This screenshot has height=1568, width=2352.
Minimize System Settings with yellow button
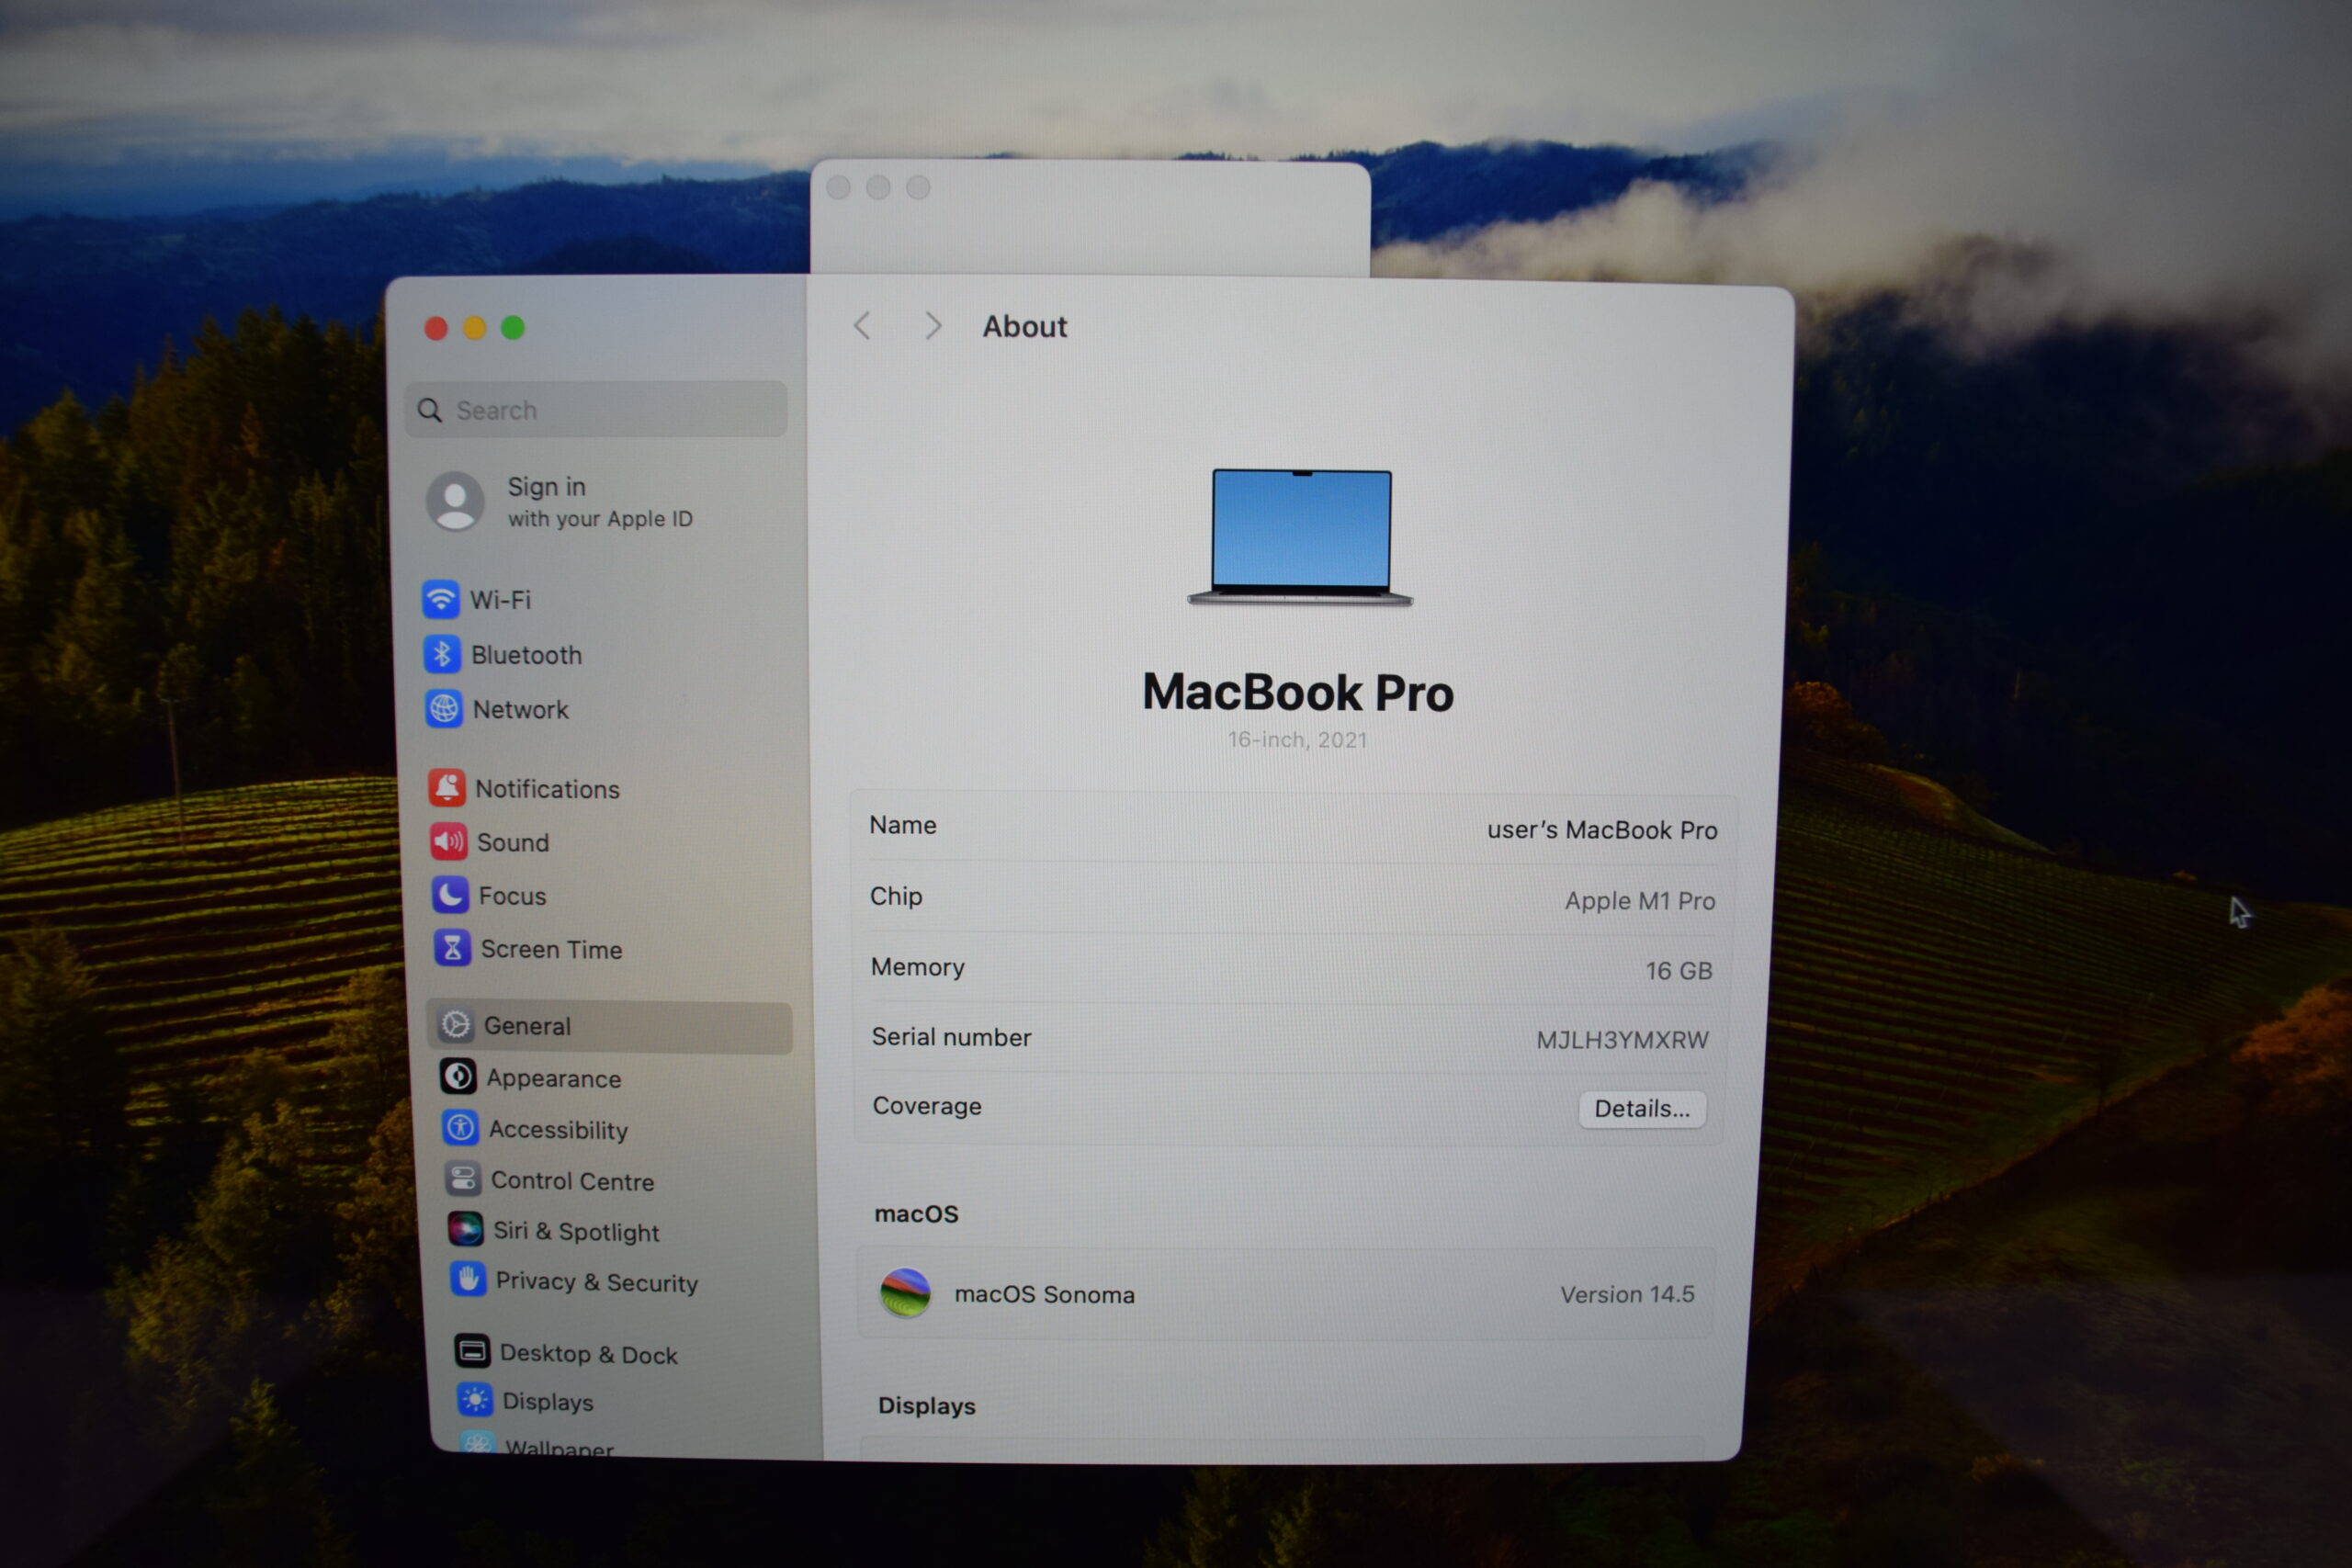click(x=474, y=328)
